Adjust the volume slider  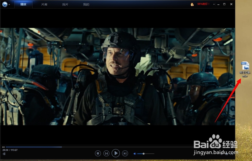click(146, 154)
